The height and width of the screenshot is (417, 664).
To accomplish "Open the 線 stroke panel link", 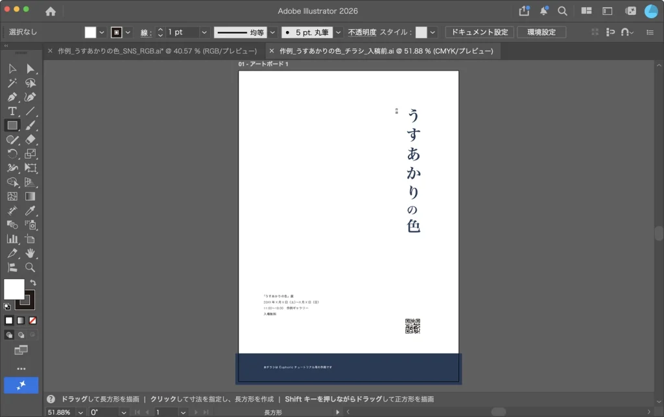I will click(x=145, y=32).
